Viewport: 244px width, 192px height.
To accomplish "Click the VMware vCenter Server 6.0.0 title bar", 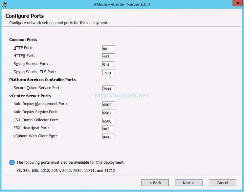I will pos(121,4).
